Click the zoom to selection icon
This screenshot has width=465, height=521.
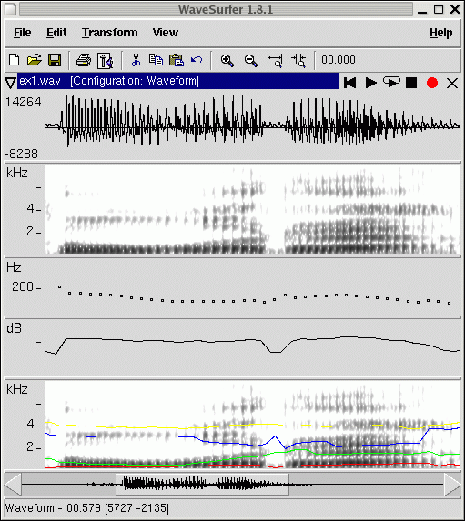(298, 61)
